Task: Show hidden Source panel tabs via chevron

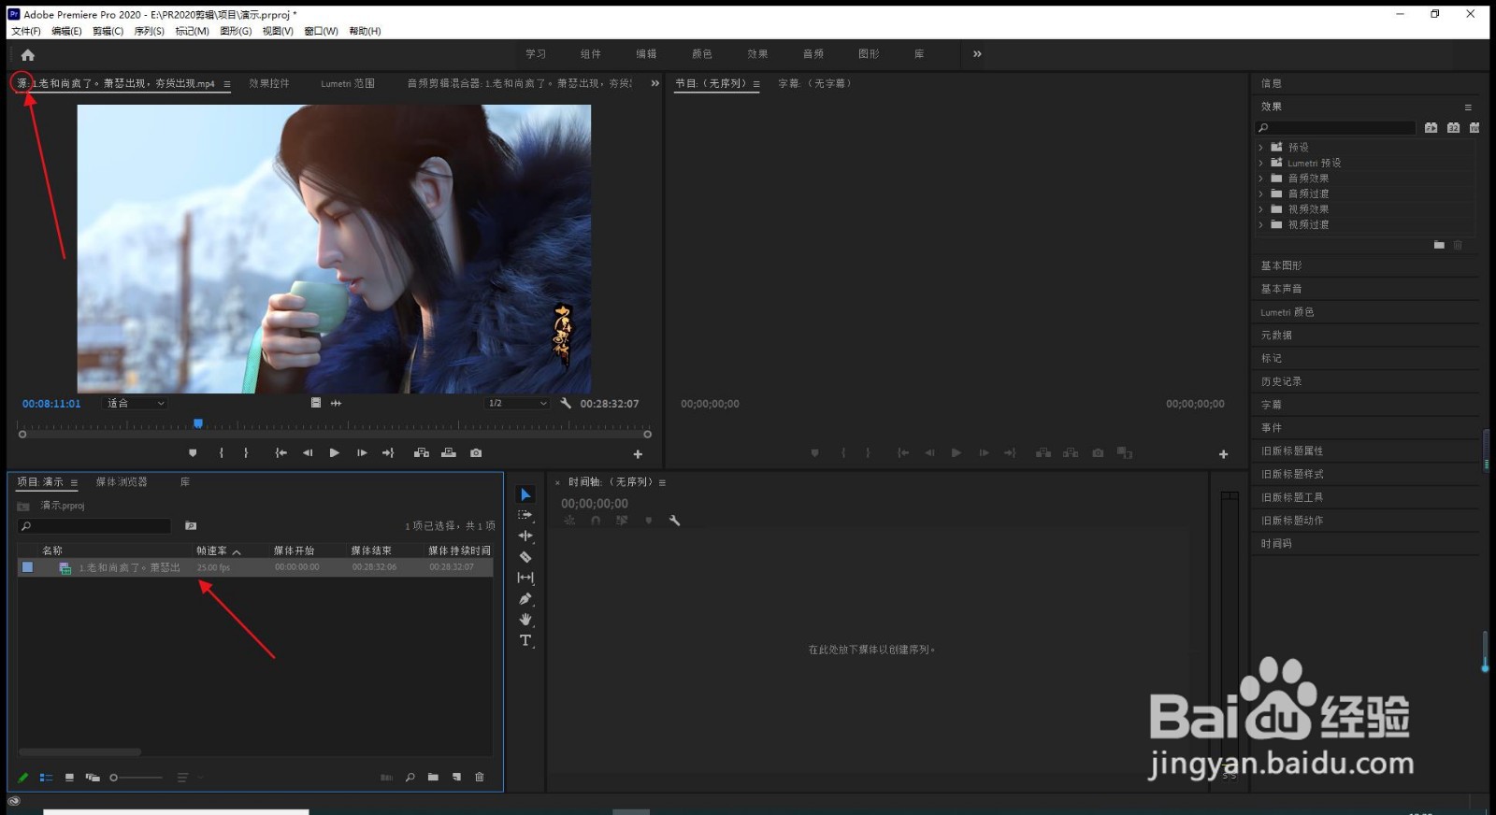Action: (x=654, y=83)
